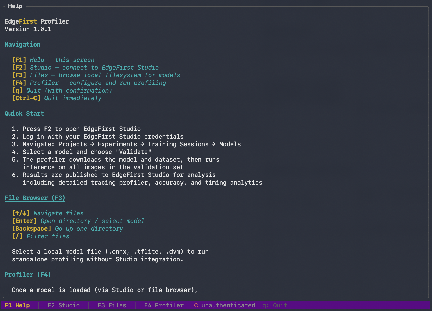Click the [F3] key label in Navigation
The height and width of the screenshot is (311, 432).
(x=19, y=75)
